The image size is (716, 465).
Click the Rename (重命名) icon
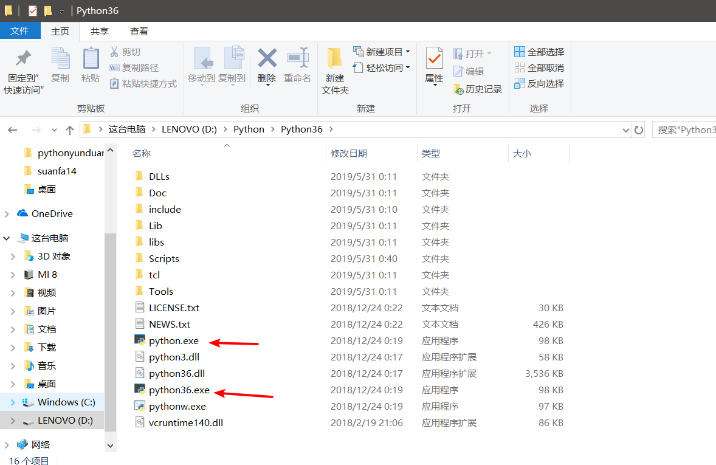coord(297,60)
